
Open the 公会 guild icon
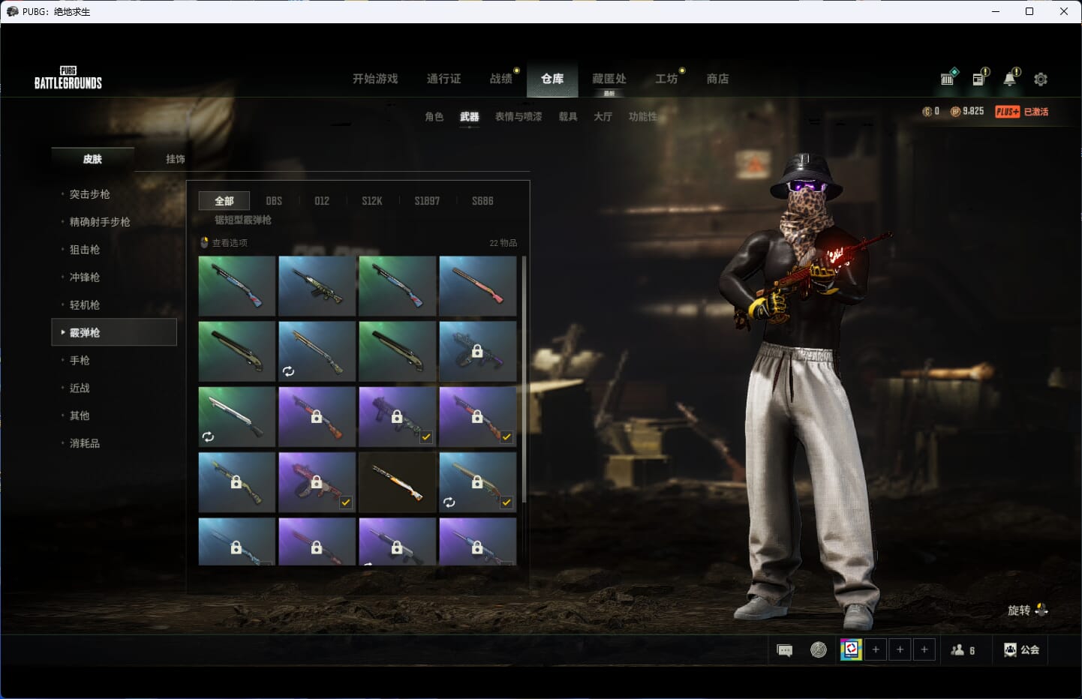(x=1021, y=649)
